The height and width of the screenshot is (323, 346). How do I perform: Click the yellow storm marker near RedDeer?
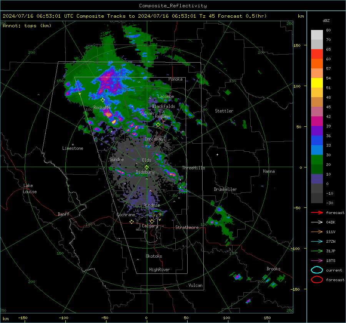[x=158, y=125]
